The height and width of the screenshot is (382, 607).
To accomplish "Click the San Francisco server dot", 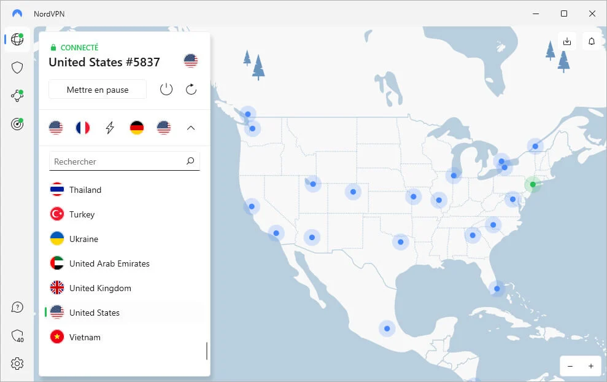I will [252, 206].
